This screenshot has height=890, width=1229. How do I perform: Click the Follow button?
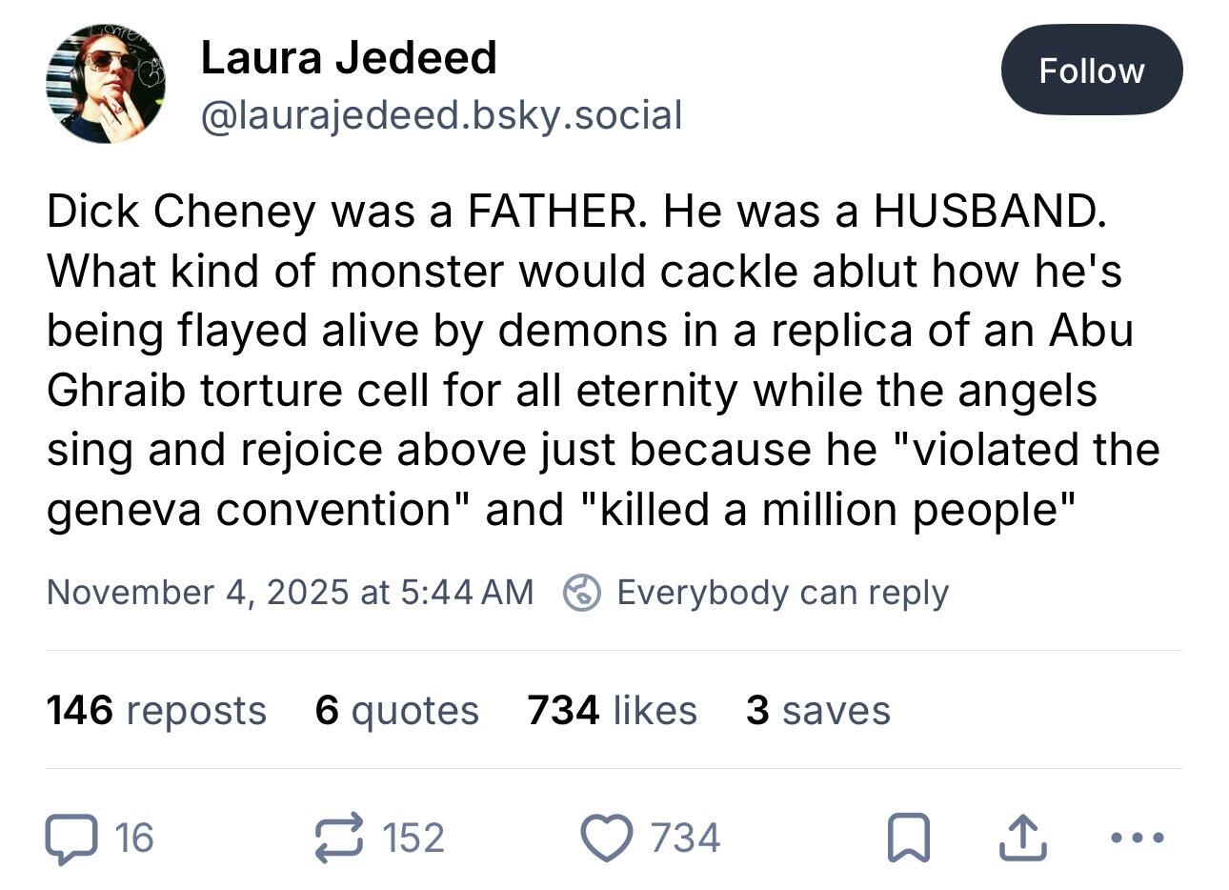pyautogui.click(x=1091, y=71)
